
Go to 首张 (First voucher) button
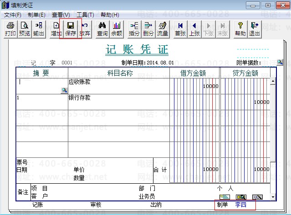coord(181,29)
